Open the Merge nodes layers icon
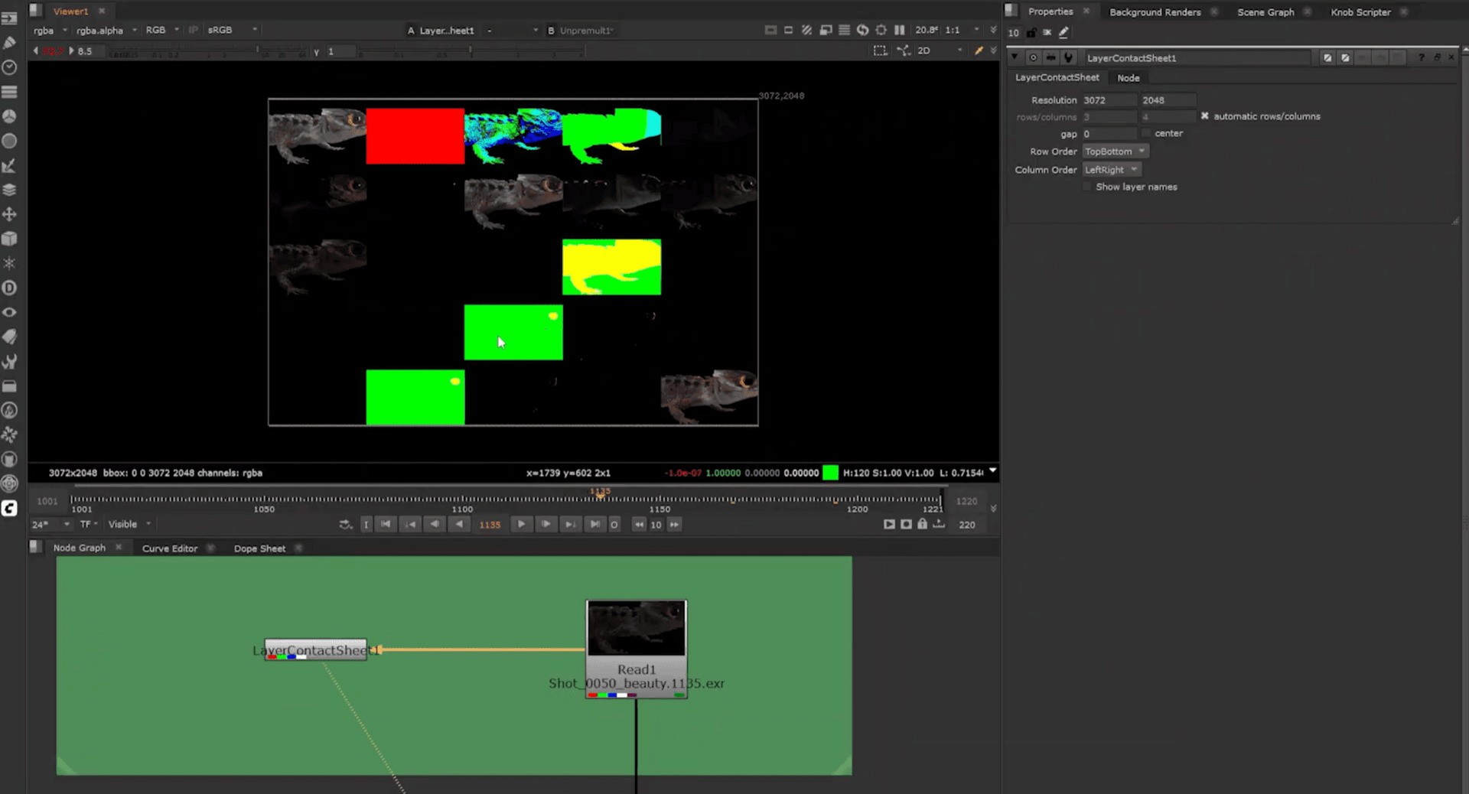Image resolution: width=1469 pixels, height=794 pixels. (x=9, y=190)
